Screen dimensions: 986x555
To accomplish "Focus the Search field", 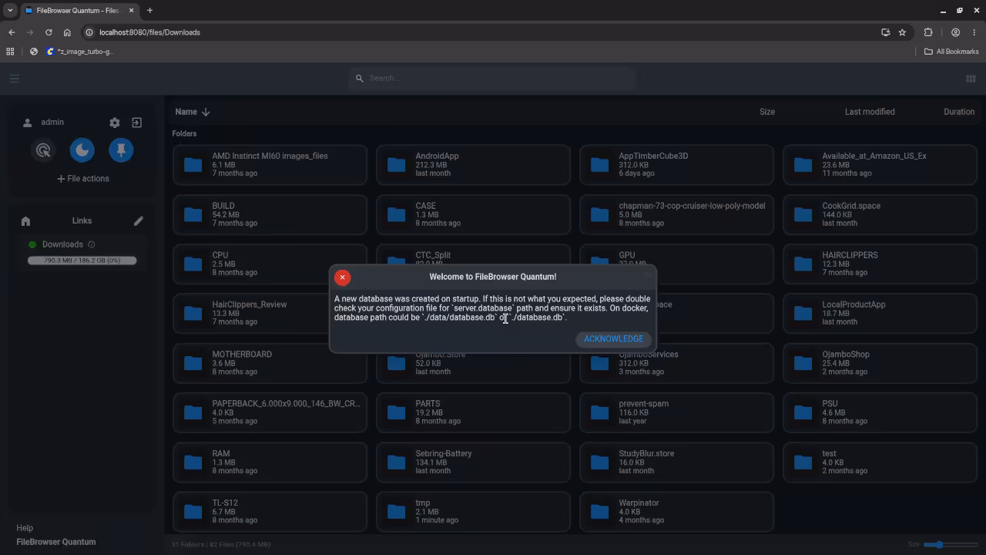I will pos(491,78).
